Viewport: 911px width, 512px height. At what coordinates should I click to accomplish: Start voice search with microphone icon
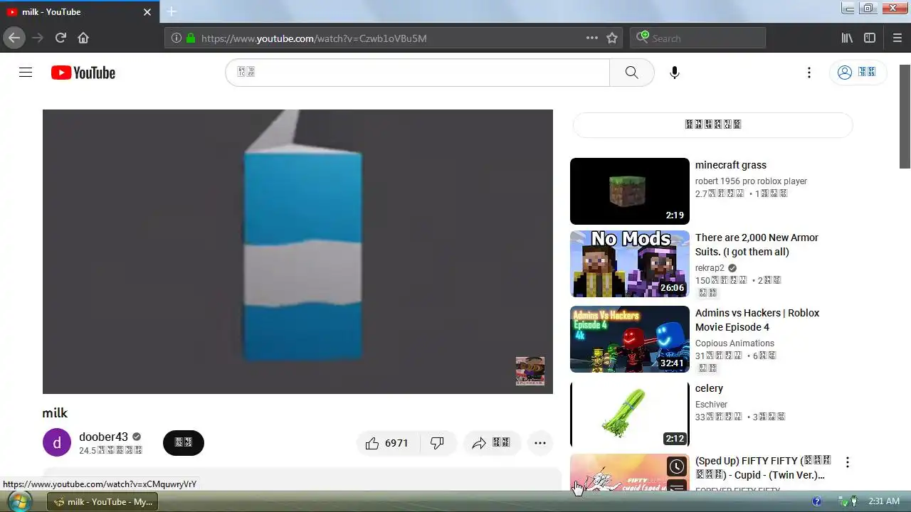pos(675,73)
